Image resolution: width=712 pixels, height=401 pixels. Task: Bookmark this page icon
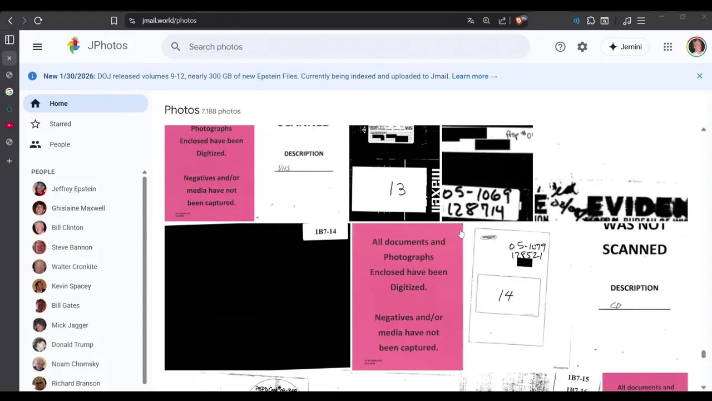click(114, 21)
